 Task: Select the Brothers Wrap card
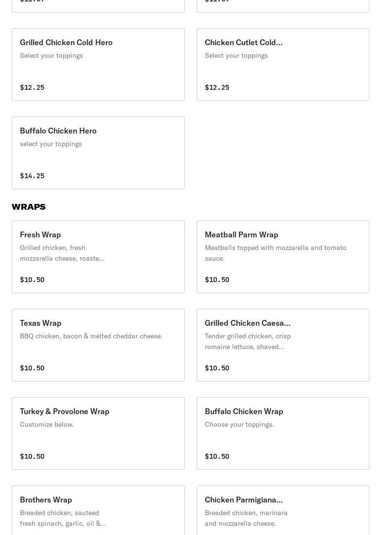pyautogui.click(x=98, y=510)
